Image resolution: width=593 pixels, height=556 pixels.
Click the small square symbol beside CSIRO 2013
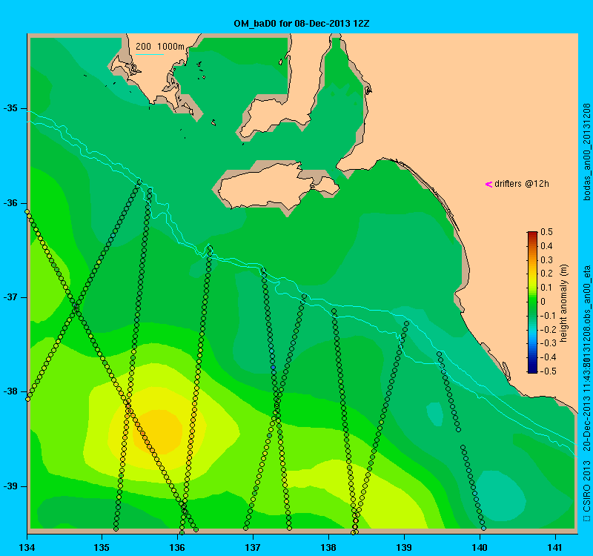[586, 517]
